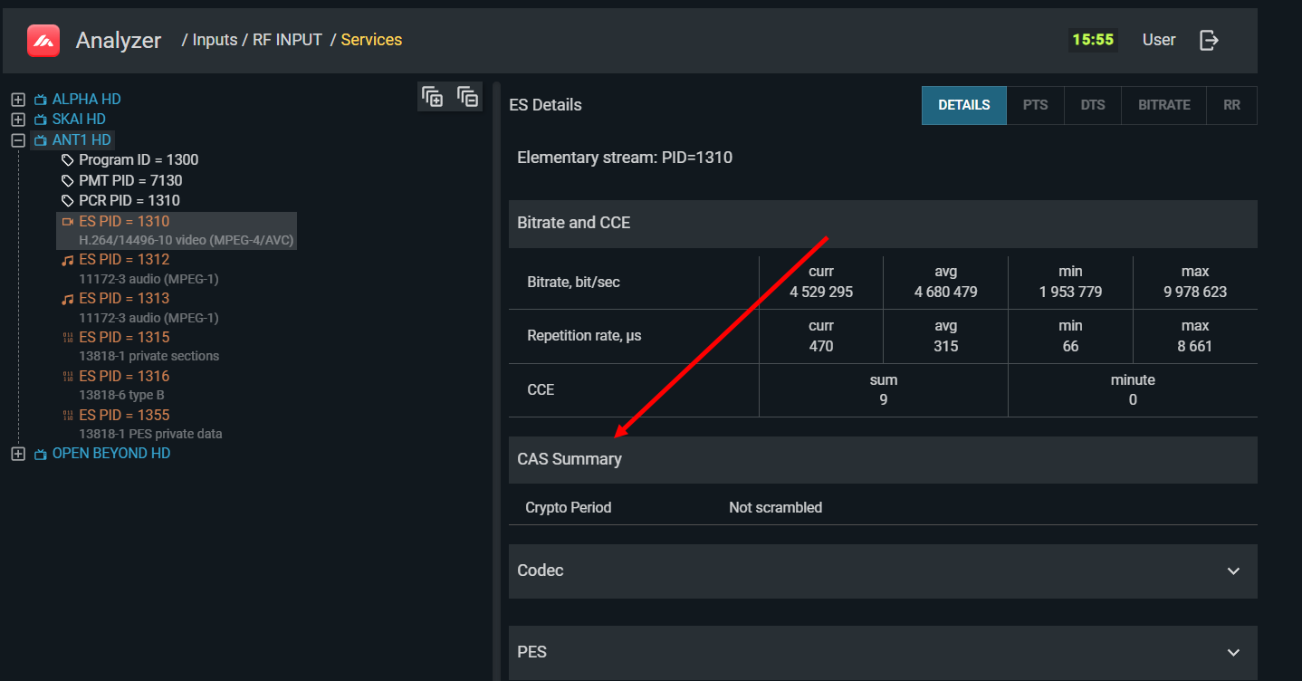Select the RR tab
Image resolution: width=1302 pixels, height=681 pixels.
(x=1231, y=105)
